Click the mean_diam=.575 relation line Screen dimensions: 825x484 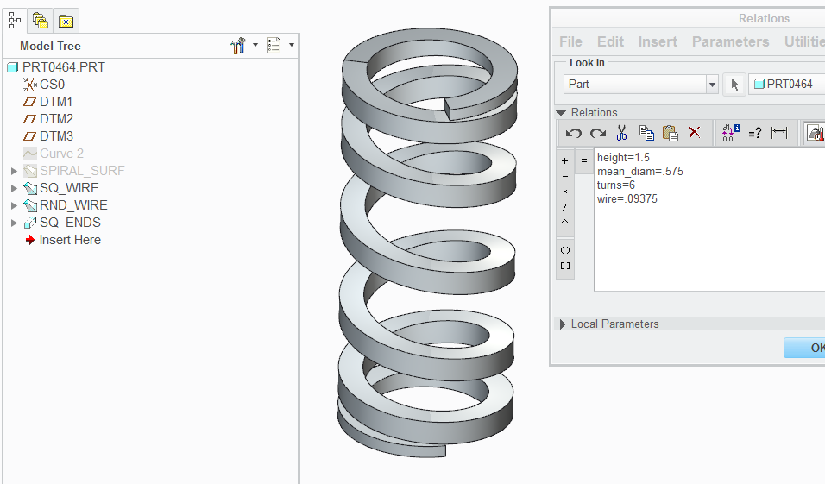click(x=639, y=172)
